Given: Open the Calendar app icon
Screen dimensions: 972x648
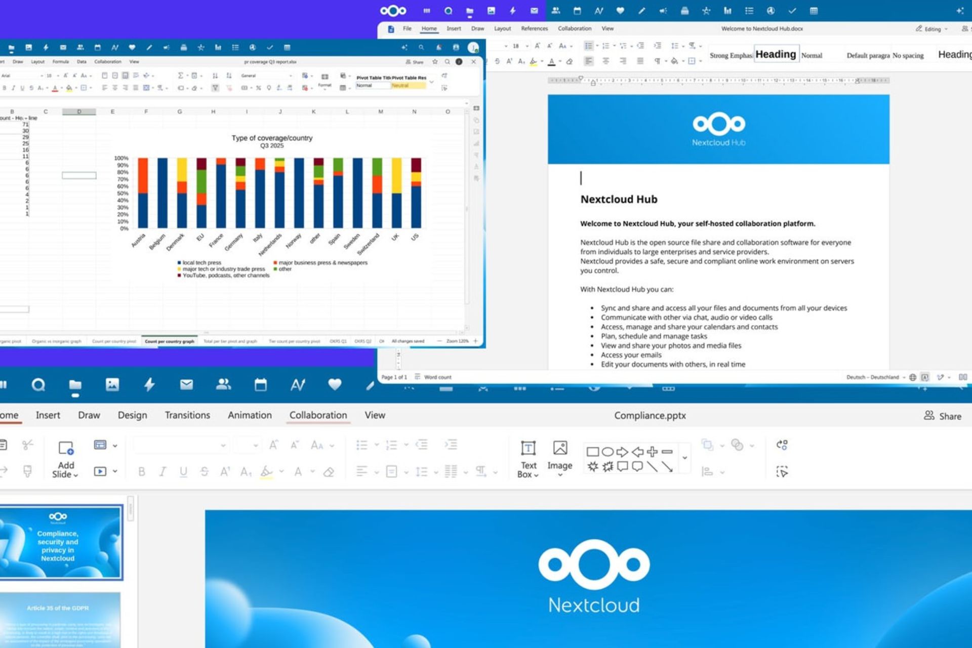Looking at the screenshot, I should [261, 385].
